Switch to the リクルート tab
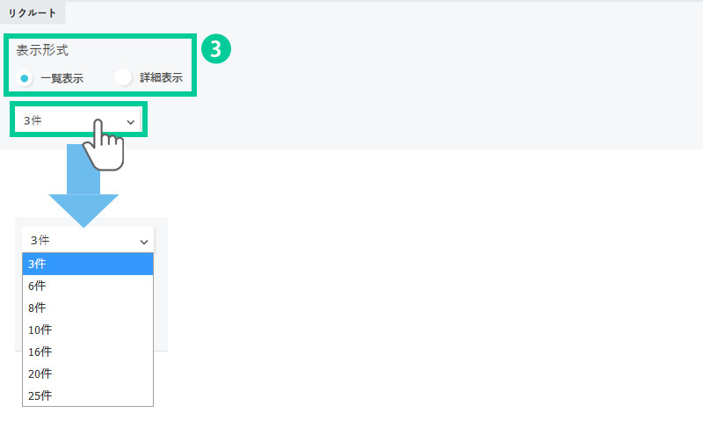The width and height of the screenshot is (703, 435). (33, 13)
